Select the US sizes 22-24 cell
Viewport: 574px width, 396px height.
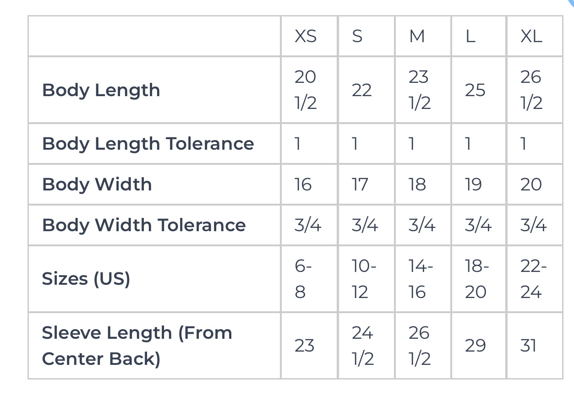tap(533, 279)
